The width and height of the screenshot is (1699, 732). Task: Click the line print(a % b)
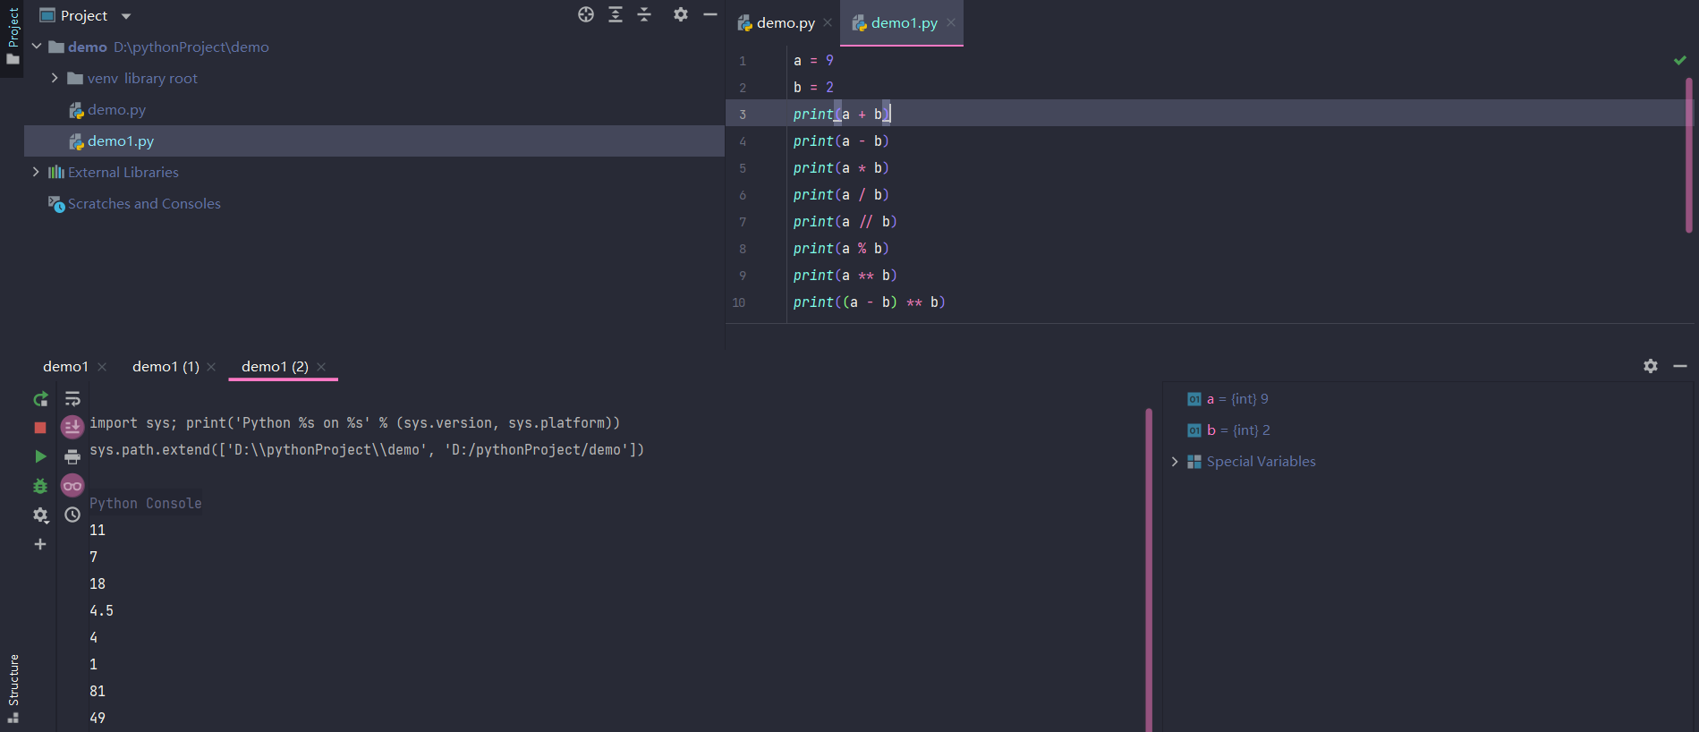click(x=841, y=249)
